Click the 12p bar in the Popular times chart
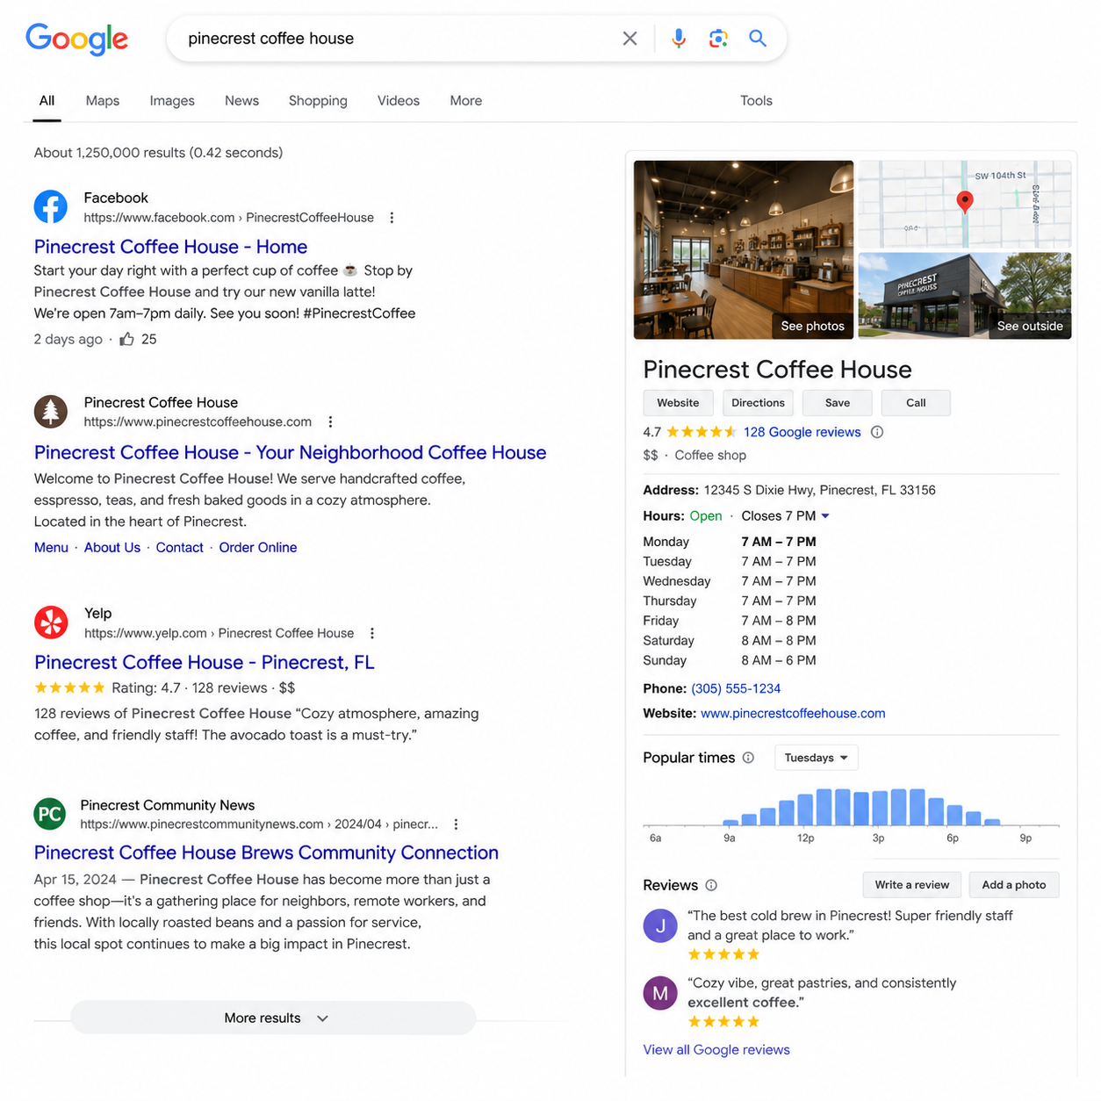This screenshot has height=1101, width=1101. [805, 810]
